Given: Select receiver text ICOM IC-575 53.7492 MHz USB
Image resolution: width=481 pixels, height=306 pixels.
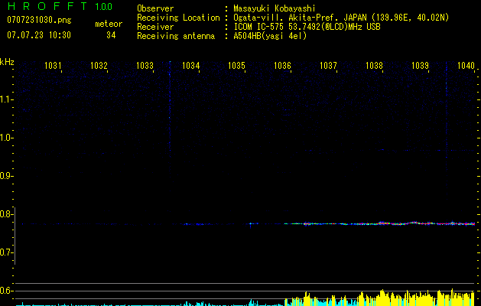Looking at the screenshot, I should (x=307, y=27).
